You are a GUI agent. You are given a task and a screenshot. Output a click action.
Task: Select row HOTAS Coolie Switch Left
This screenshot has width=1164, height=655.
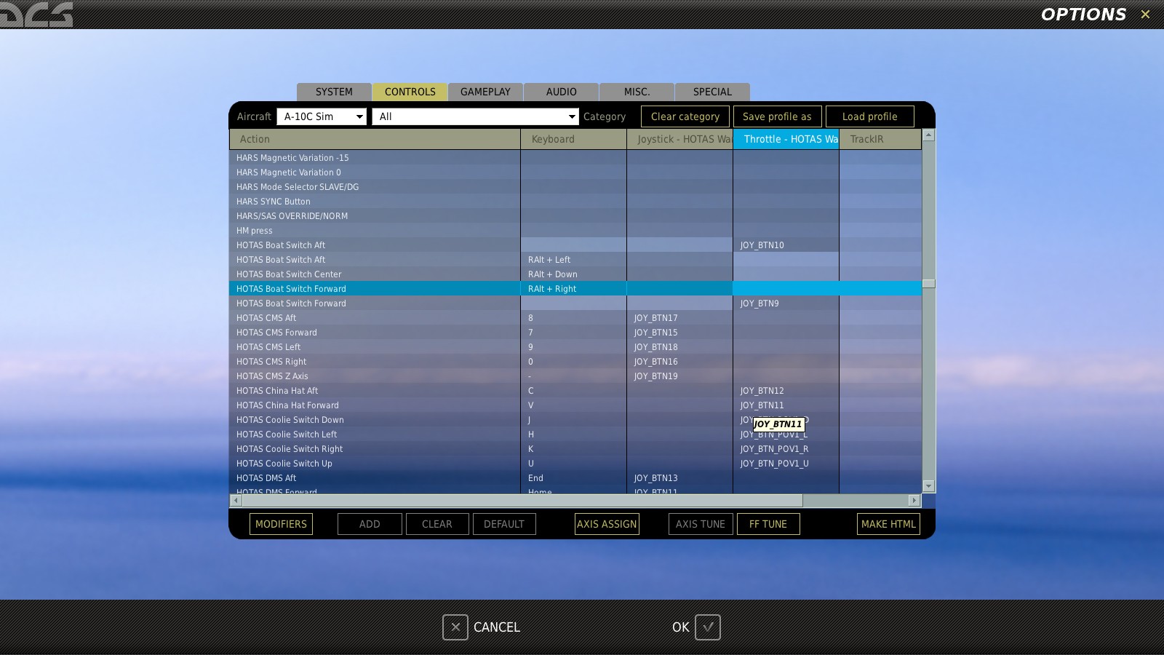coord(575,434)
